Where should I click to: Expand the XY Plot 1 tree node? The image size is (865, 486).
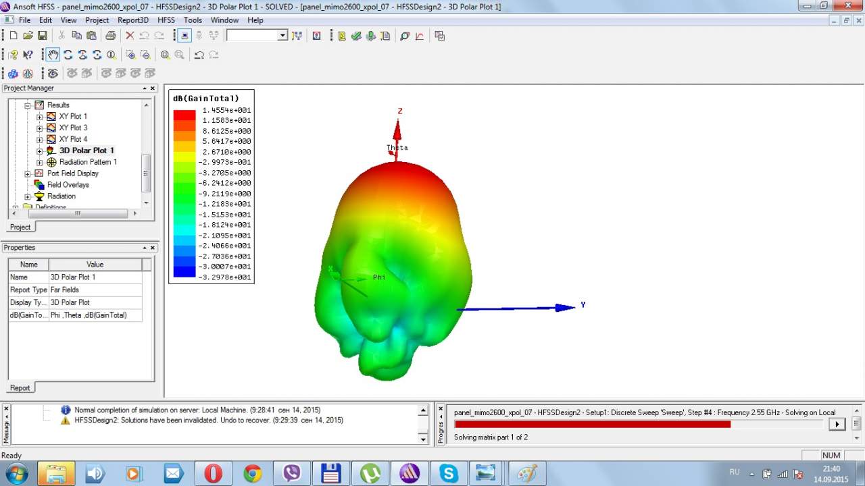pos(40,117)
